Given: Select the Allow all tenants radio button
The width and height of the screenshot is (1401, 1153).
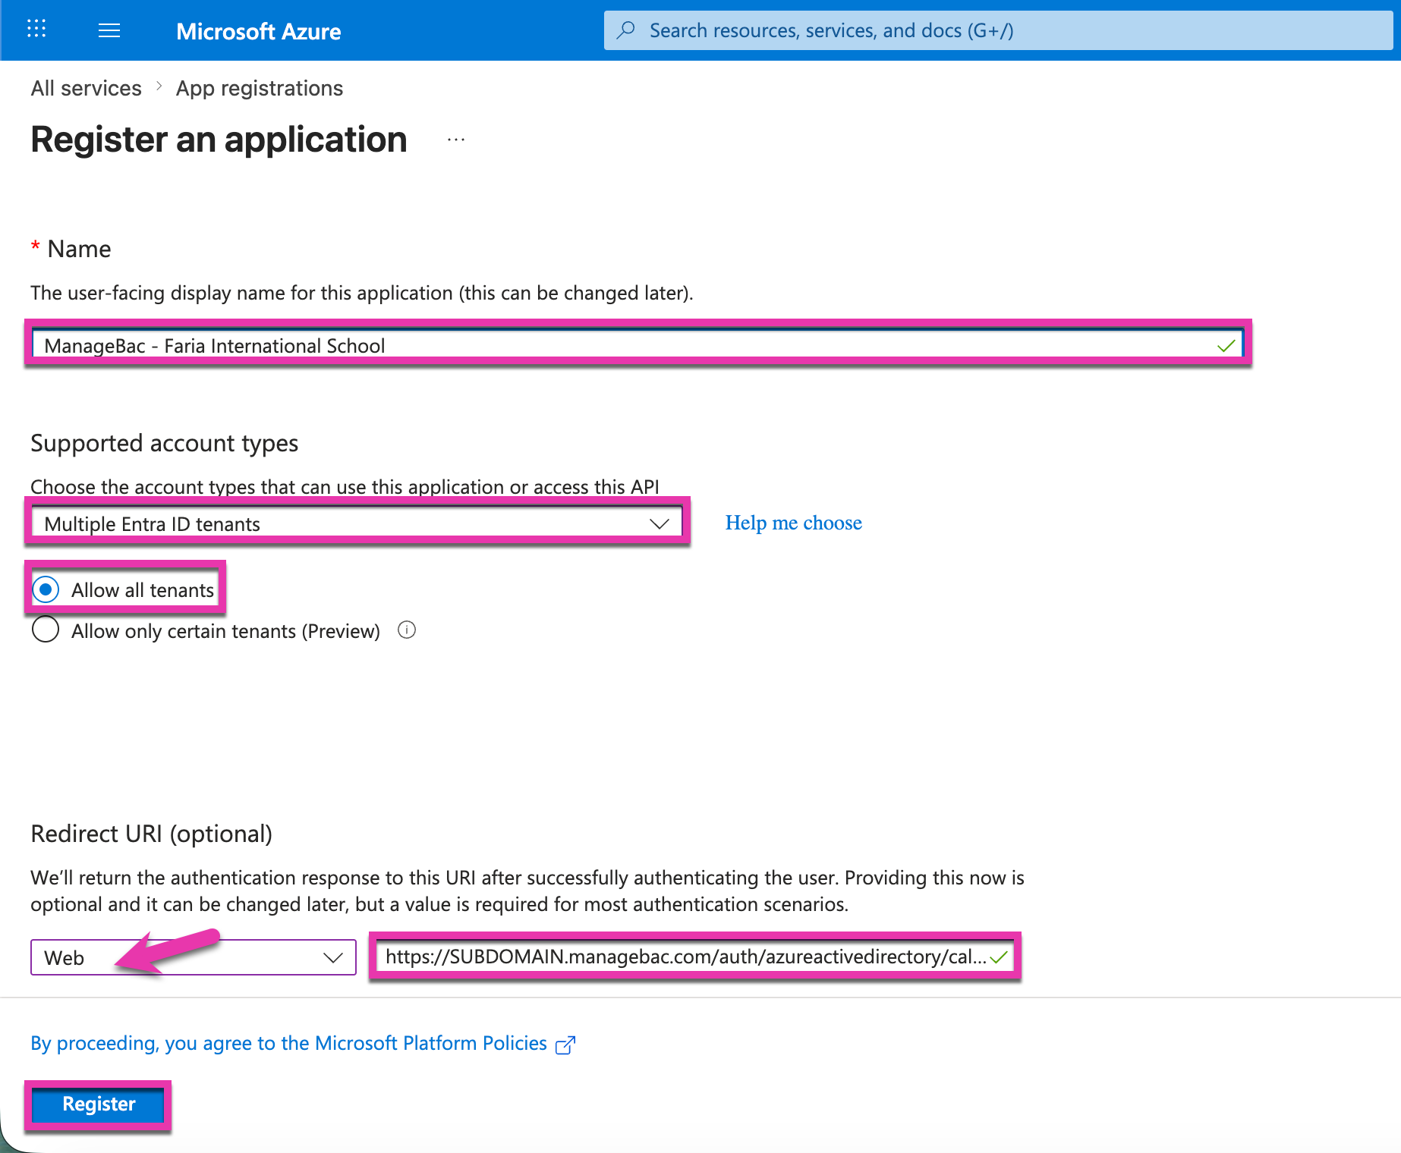Looking at the screenshot, I should pos(46,589).
